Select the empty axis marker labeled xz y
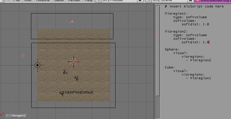Screen dimensions: 231x119 click(76, 78)
